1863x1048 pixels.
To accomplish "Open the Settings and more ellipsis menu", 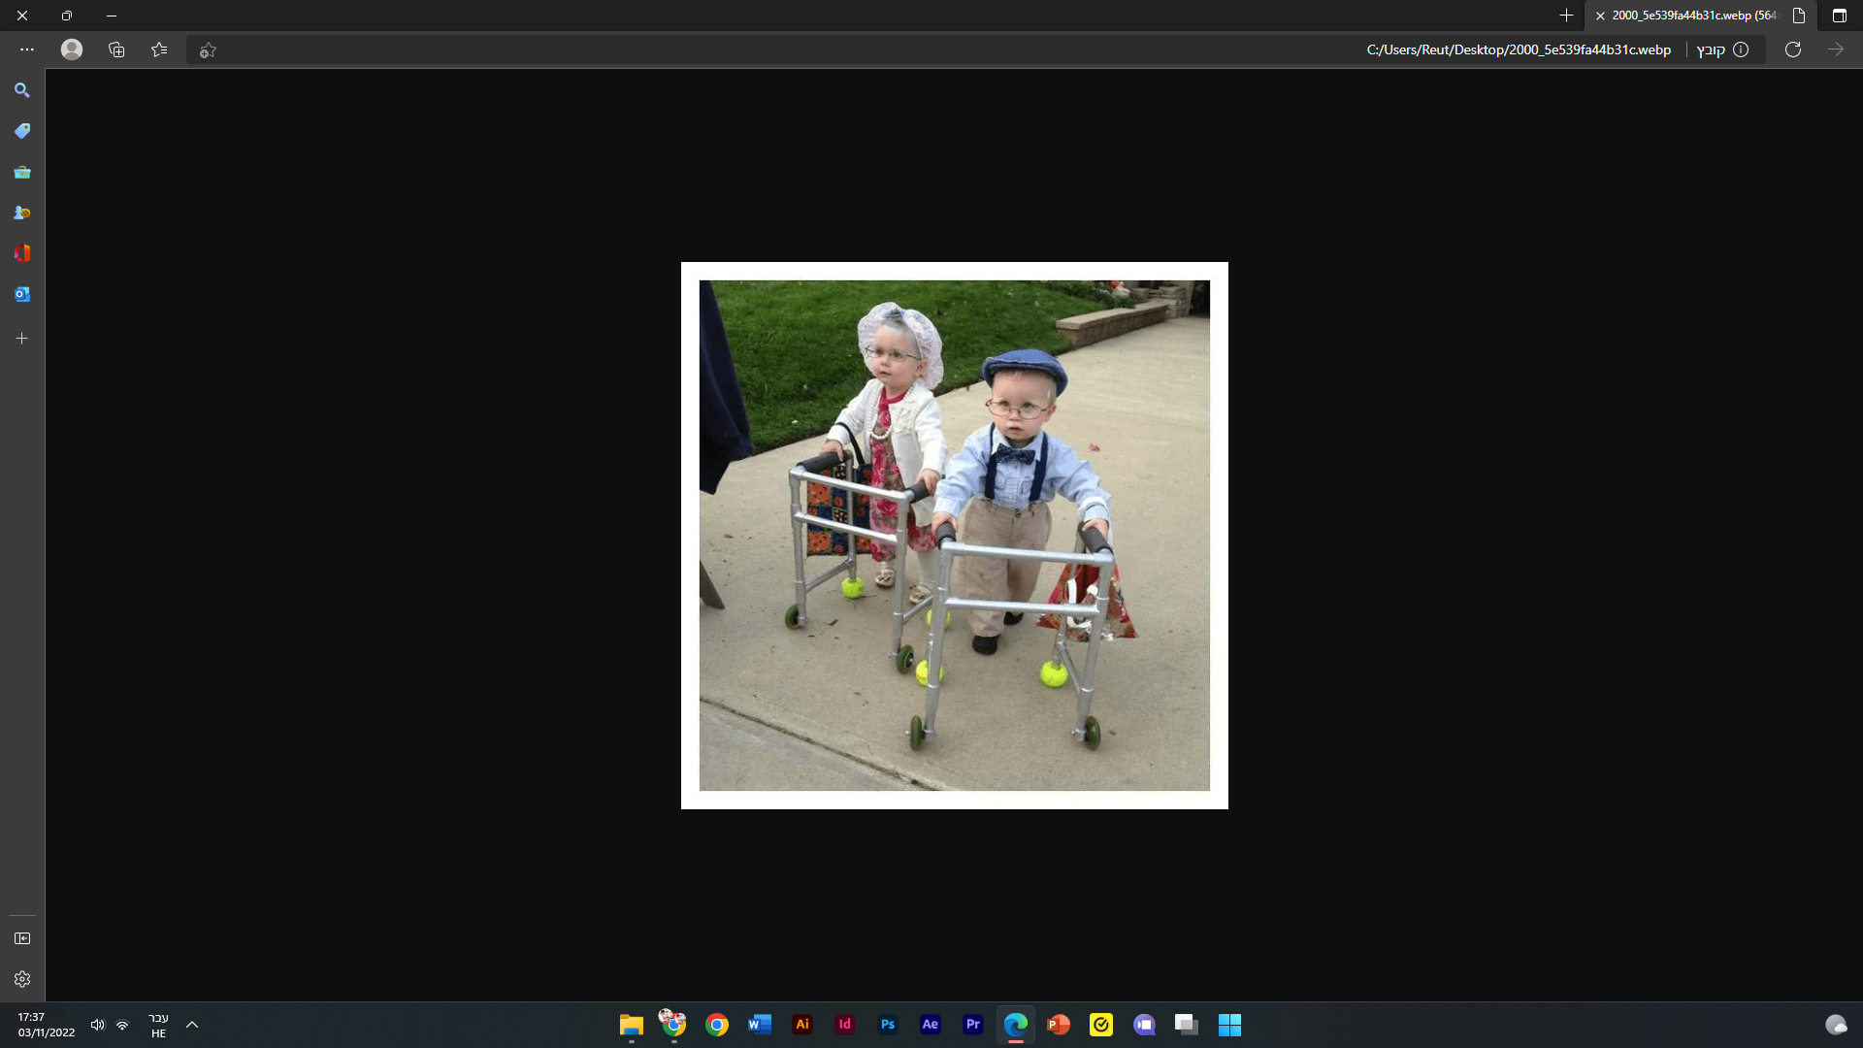I will coord(27,49).
